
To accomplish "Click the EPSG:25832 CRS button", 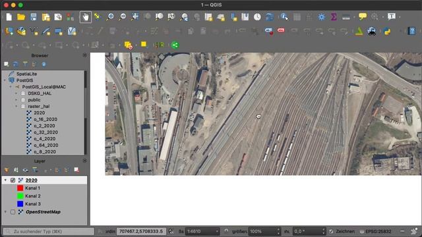I will (x=375, y=231).
